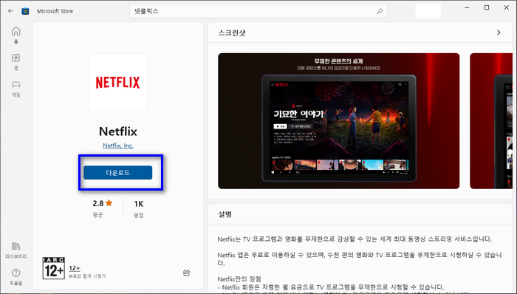The width and height of the screenshot is (517, 294).
Task: Click the 다운로드 download button
Action: [118, 173]
